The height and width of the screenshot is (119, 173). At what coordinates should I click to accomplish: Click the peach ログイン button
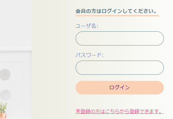click(120, 88)
